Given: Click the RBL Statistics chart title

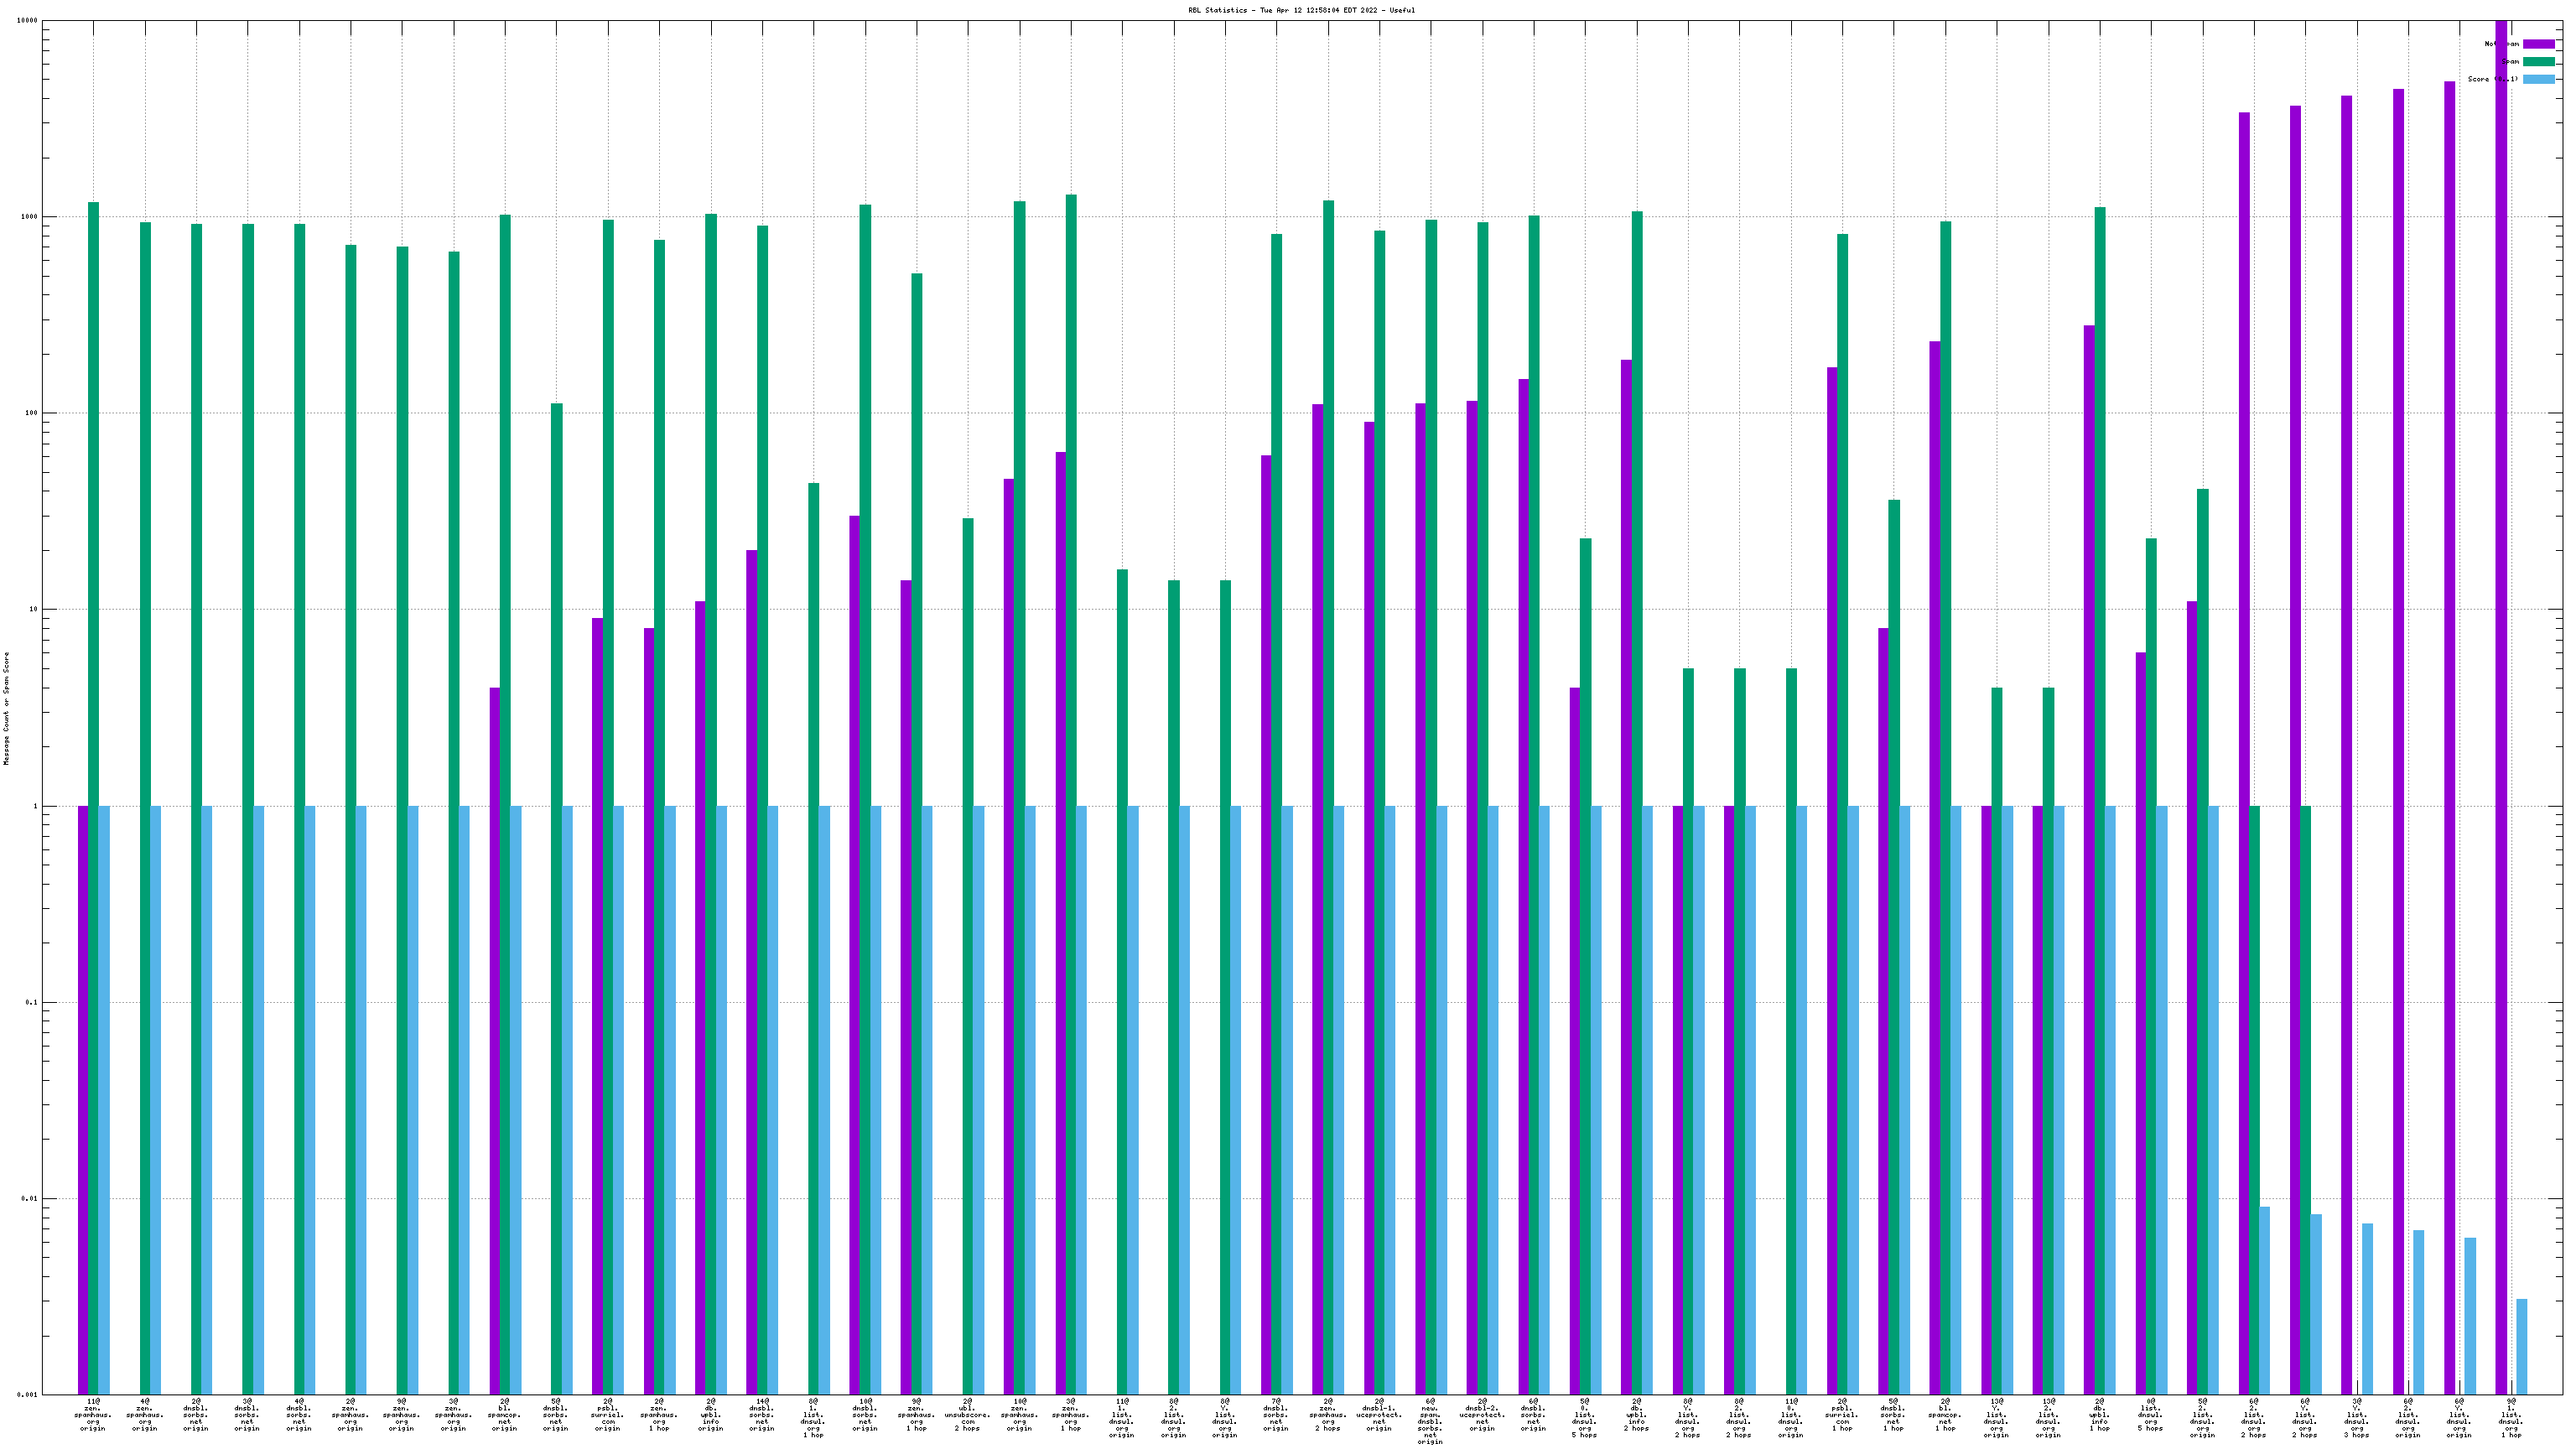Looking at the screenshot, I should pyautogui.click(x=1301, y=10).
